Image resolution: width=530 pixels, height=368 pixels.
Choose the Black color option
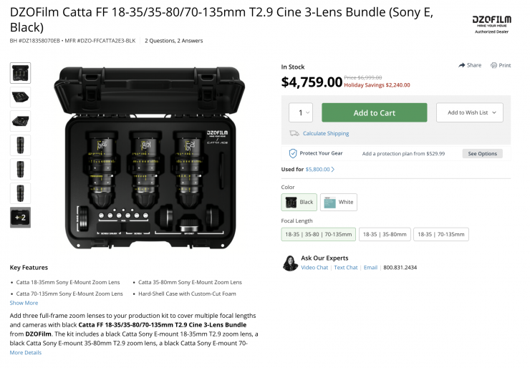click(299, 202)
